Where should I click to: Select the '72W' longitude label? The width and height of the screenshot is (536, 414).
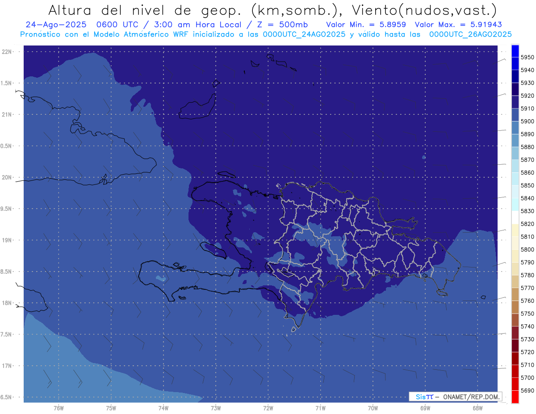[x=268, y=408]
